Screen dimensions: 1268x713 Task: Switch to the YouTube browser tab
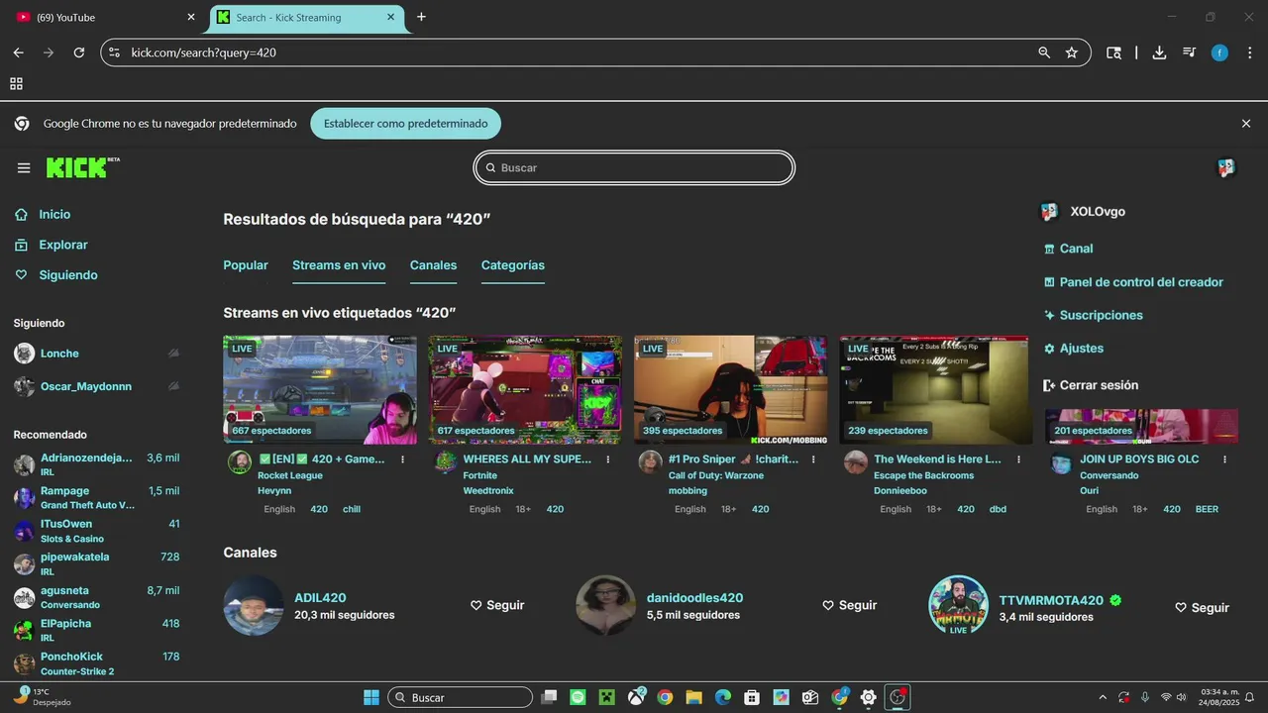(106, 17)
